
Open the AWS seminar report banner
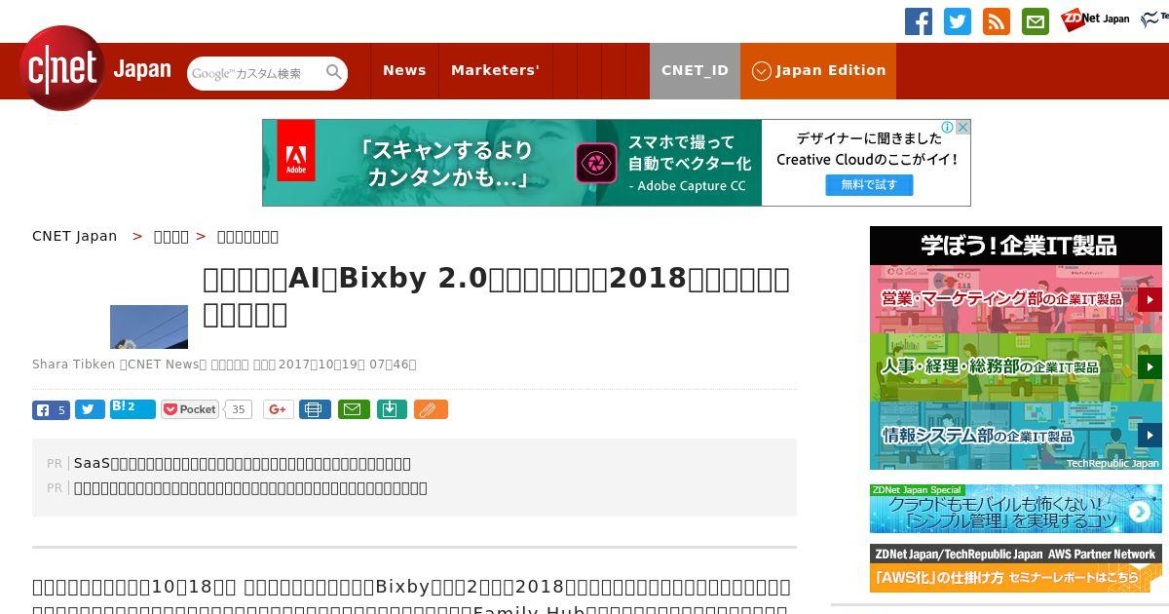(x=1016, y=568)
